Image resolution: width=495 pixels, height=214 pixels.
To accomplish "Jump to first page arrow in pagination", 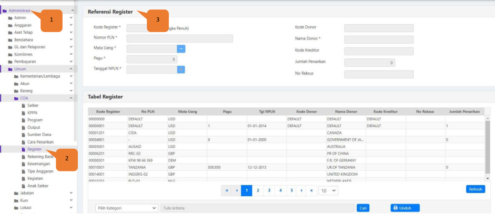I will click(x=227, y=190).
